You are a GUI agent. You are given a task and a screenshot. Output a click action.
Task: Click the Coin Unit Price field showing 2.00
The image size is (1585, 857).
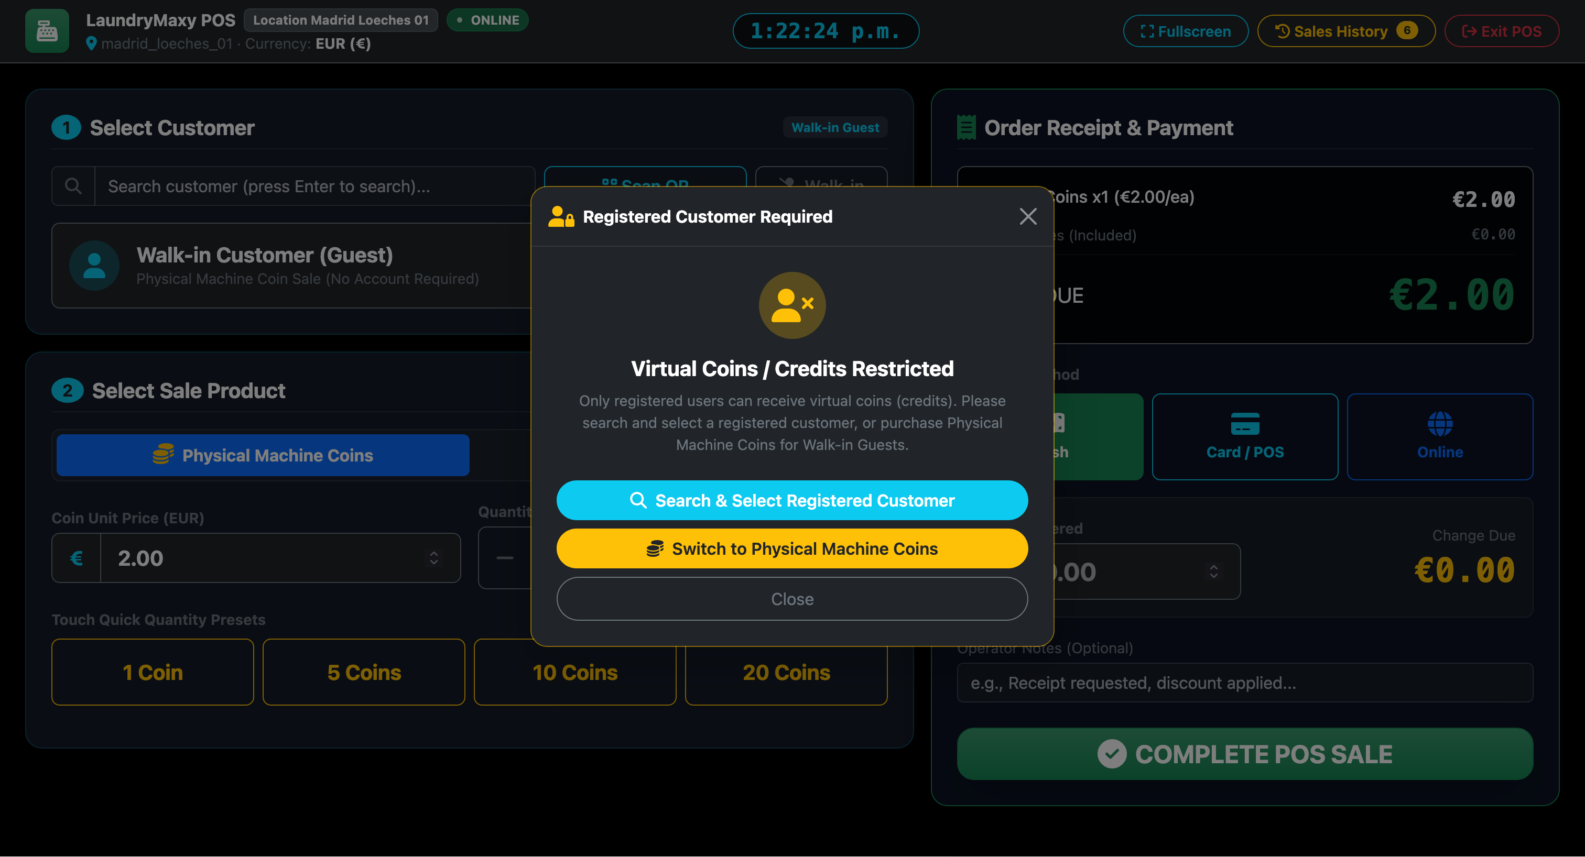pos(280,558)
